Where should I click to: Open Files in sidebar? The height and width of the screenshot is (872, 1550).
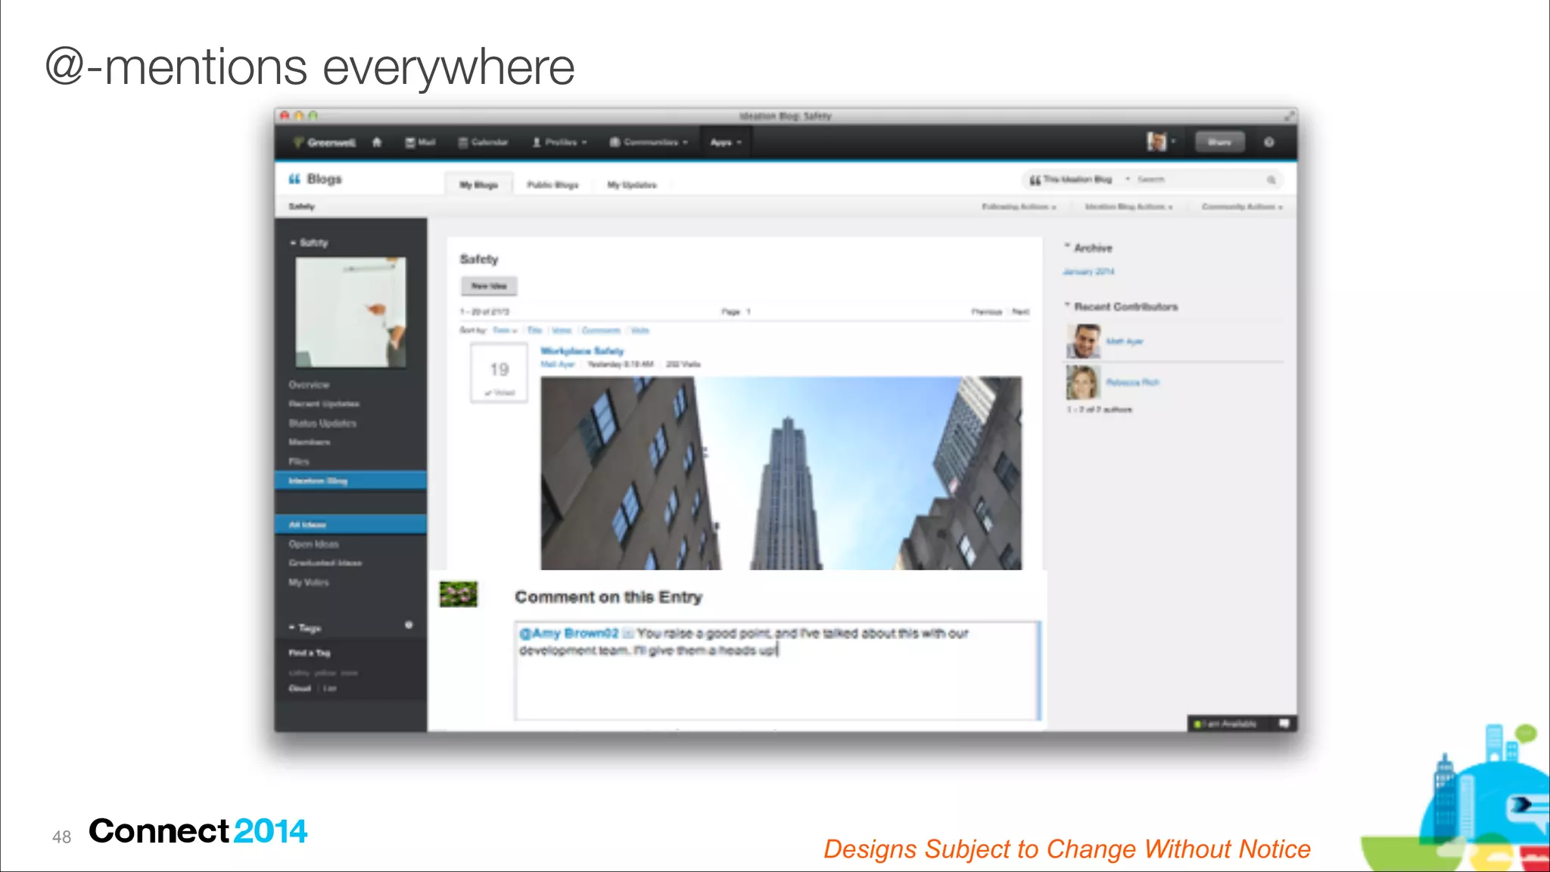point(299,461)
